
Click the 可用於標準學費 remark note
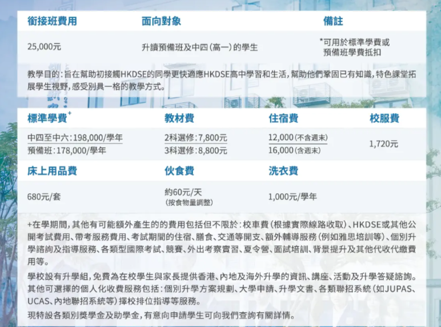[355, 47]
